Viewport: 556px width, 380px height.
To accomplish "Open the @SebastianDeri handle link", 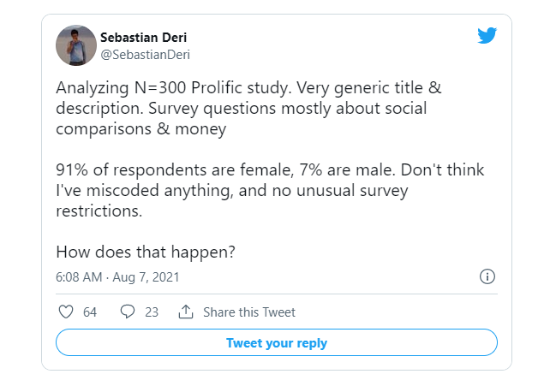I will tap(145, 55).
